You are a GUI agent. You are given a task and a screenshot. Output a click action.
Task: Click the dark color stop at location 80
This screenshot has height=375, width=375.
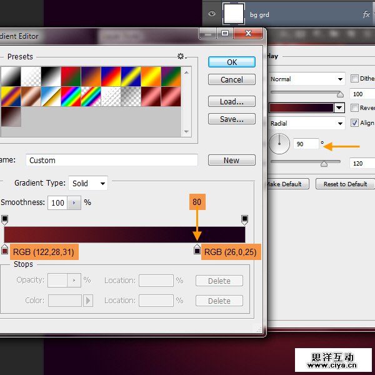[x=197, y=250]
